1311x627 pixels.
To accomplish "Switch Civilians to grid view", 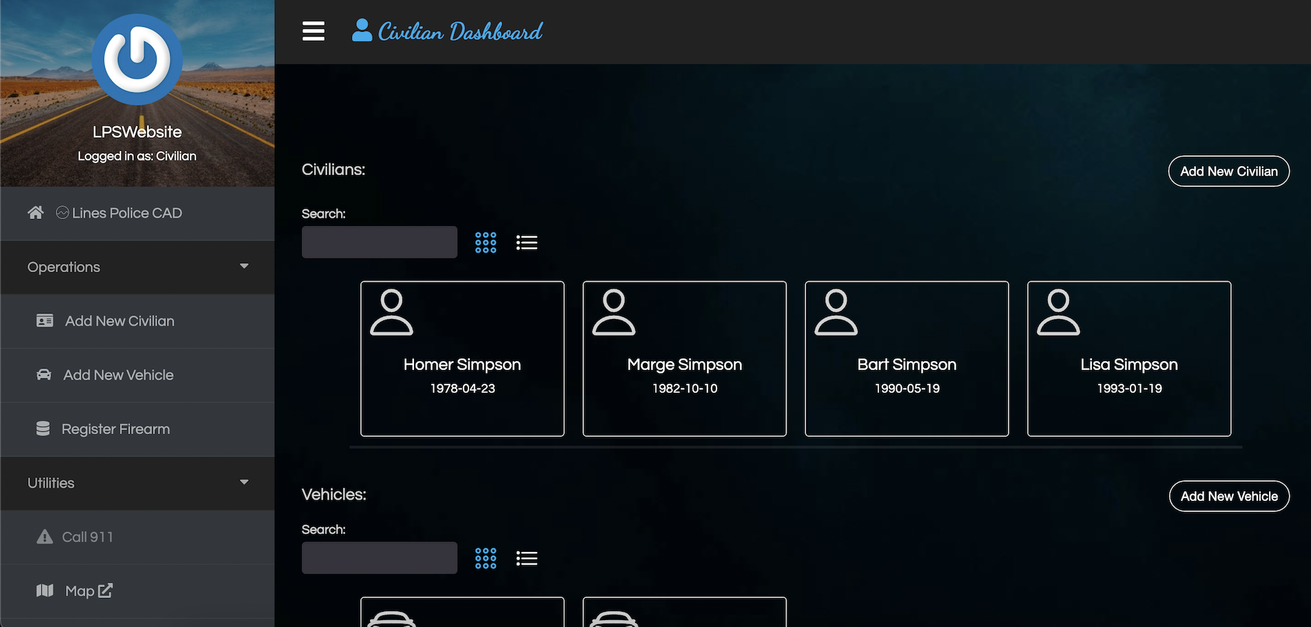I will (x=486, y=242).
